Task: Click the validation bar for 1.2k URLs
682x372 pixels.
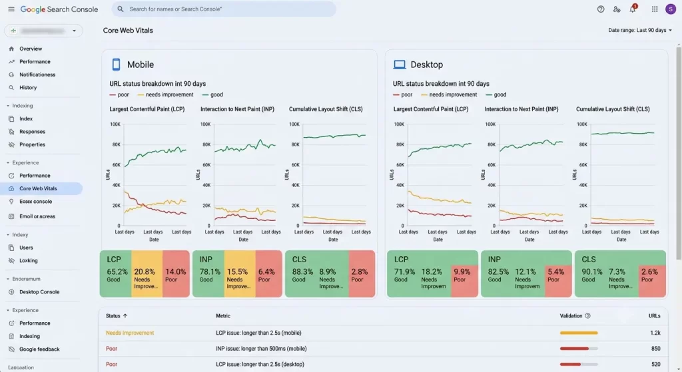Action: [579, 333]
